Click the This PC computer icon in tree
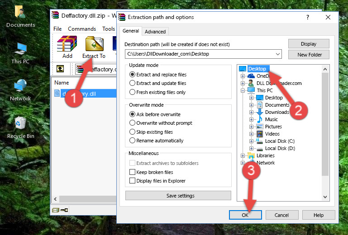This screenshot has height=235, width=348. point(251,90)
